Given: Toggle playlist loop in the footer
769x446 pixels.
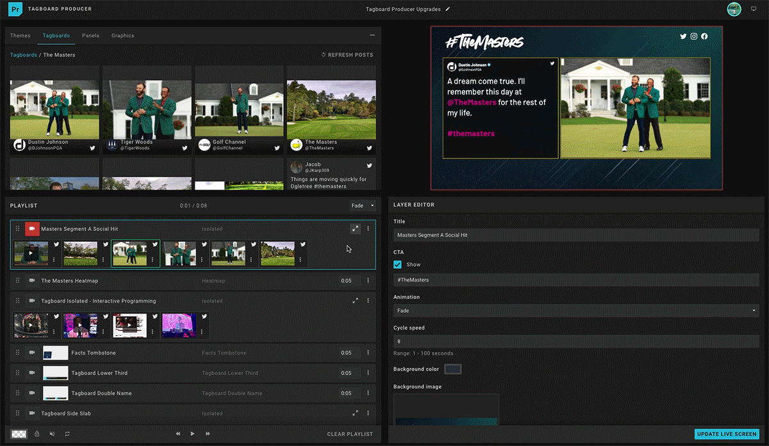Looking at the screenshot, I should pyautogui.click(x=67, y=434).
